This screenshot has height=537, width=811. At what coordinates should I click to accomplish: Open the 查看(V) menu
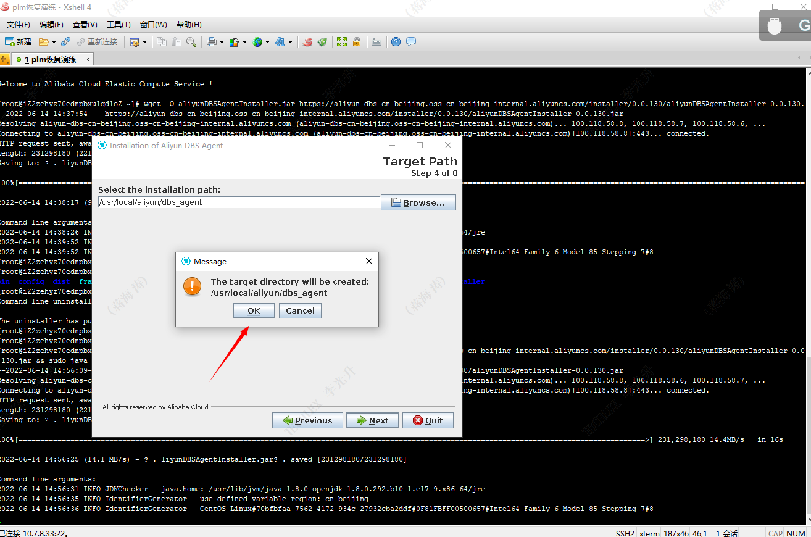85,25
